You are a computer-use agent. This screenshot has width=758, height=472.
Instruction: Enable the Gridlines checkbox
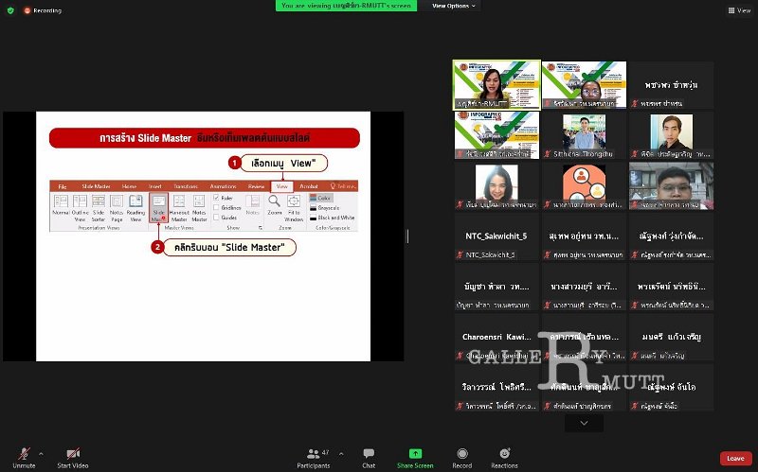tap(217, 206)
